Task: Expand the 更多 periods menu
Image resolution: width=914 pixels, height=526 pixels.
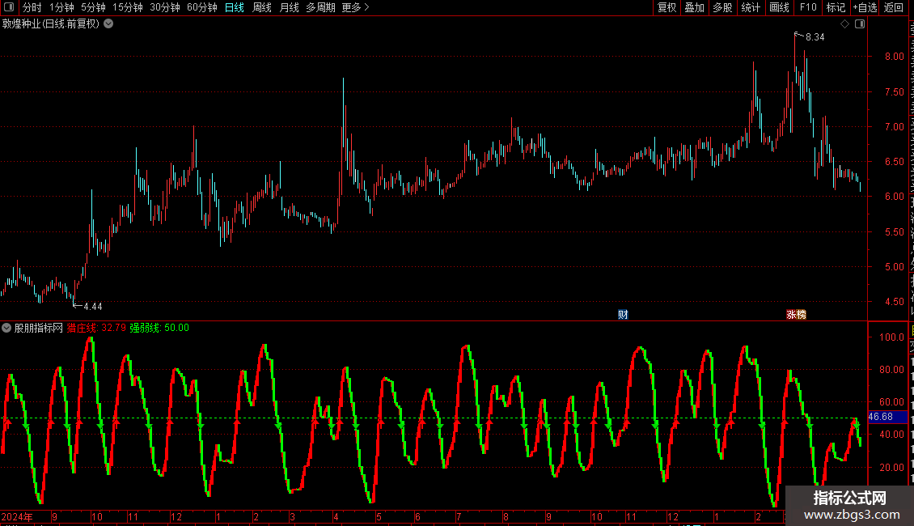Action: (356, 7)
